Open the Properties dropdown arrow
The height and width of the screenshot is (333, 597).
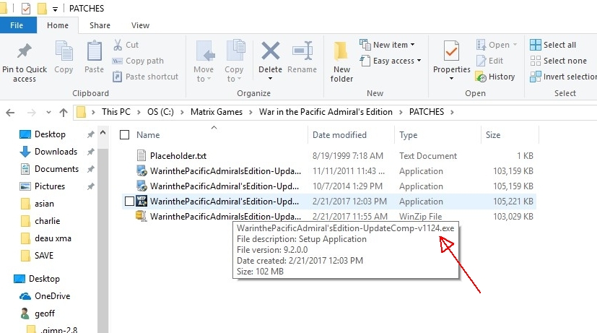[x=452, y=79]
